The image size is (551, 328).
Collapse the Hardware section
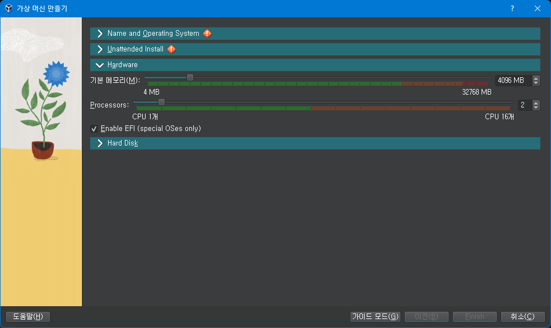pyautogui.click(x=315, y=65)
